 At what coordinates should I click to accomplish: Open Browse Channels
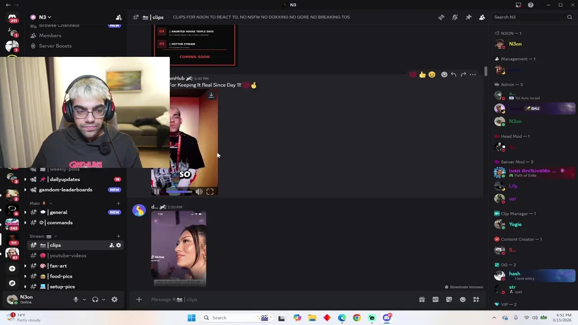(x=75, y=25)
